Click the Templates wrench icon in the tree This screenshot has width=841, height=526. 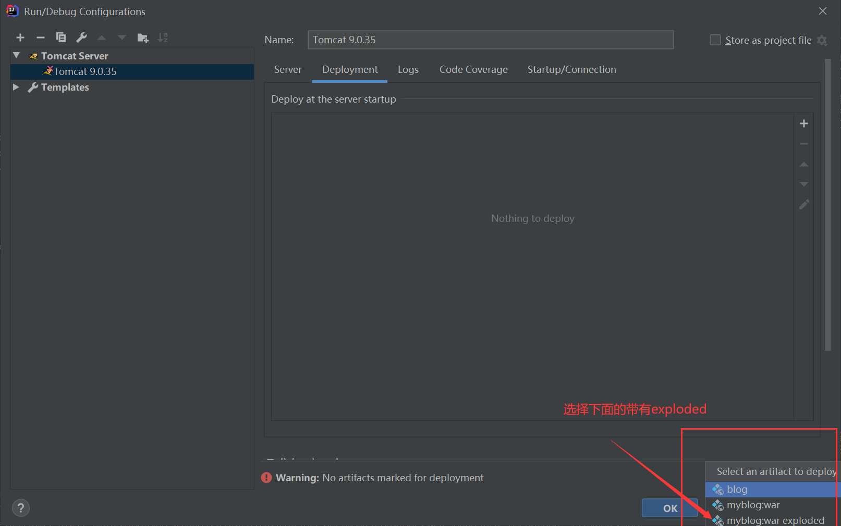(33, 87)
